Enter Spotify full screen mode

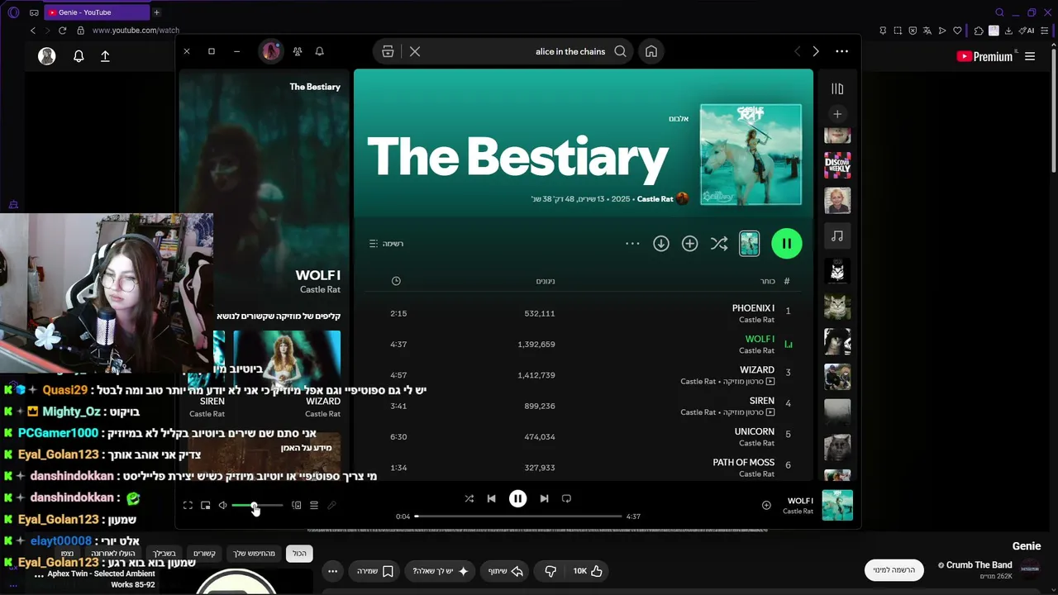(x=188, y=505)
